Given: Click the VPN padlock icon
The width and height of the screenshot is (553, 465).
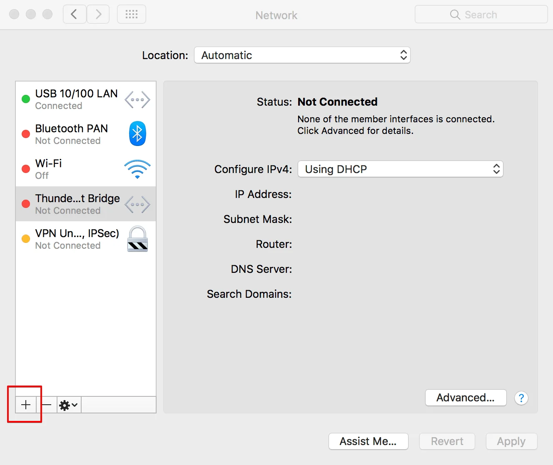Looking at the screenshot, I should coord(137,239).
